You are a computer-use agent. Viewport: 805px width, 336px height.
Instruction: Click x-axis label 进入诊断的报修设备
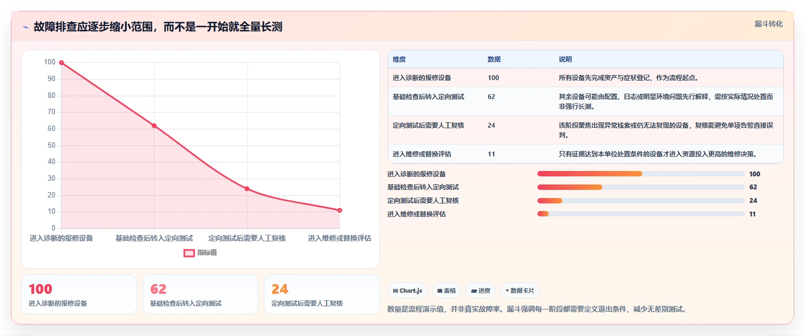tap(61, 238)
